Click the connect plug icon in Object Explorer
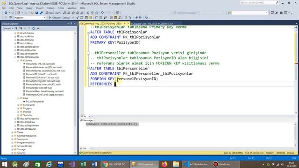The width and height of the screenshot is (299, 168). pos(16,28)
